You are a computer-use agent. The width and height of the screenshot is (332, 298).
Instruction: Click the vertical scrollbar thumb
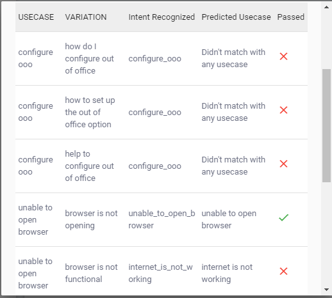click(326, 125)
